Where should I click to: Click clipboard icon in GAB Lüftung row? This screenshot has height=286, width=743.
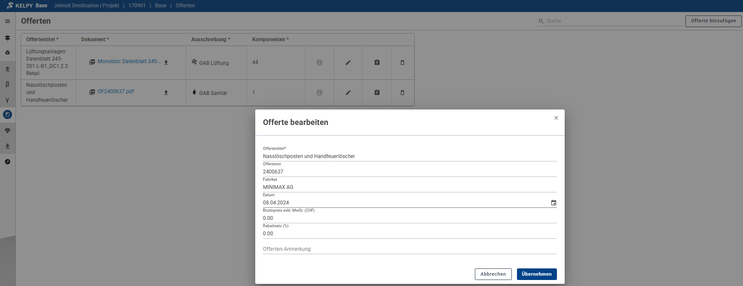pos(377,63)
